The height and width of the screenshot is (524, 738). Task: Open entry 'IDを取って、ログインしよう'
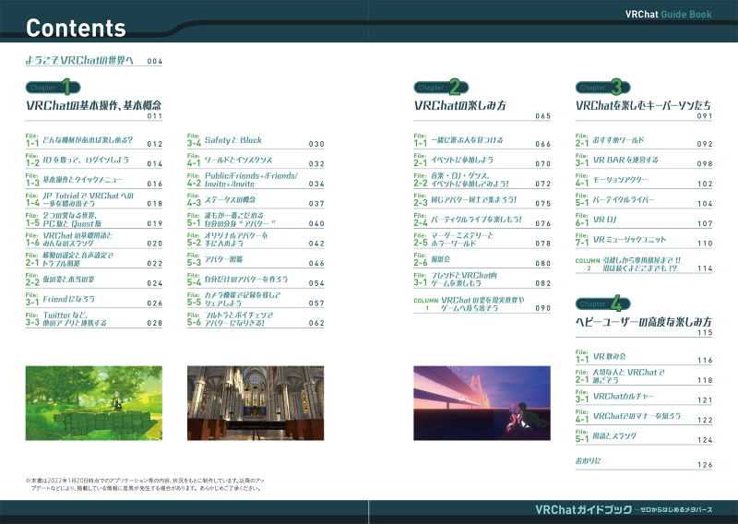94,161
